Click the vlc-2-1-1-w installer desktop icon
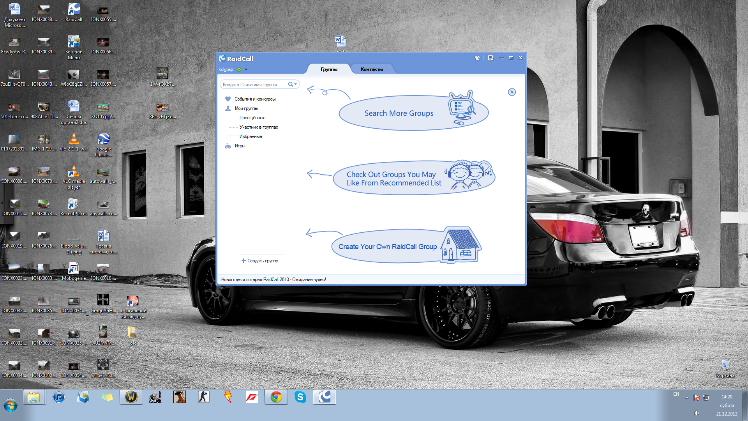The width and height of the screenshot is (748, 421). (x=74, y=142)
